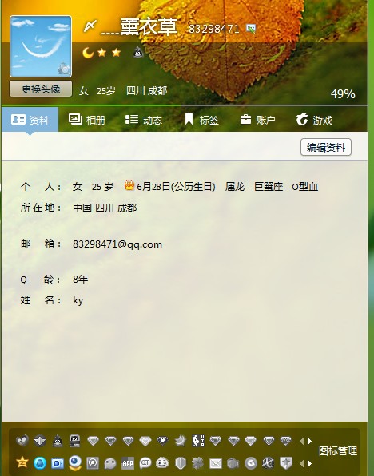Click the NBA VIP icon

198,441
